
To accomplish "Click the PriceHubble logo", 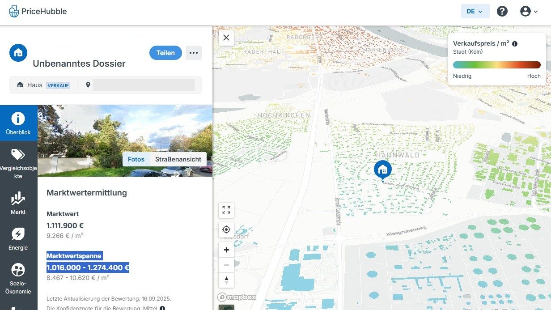I will [x=38, y=11].
